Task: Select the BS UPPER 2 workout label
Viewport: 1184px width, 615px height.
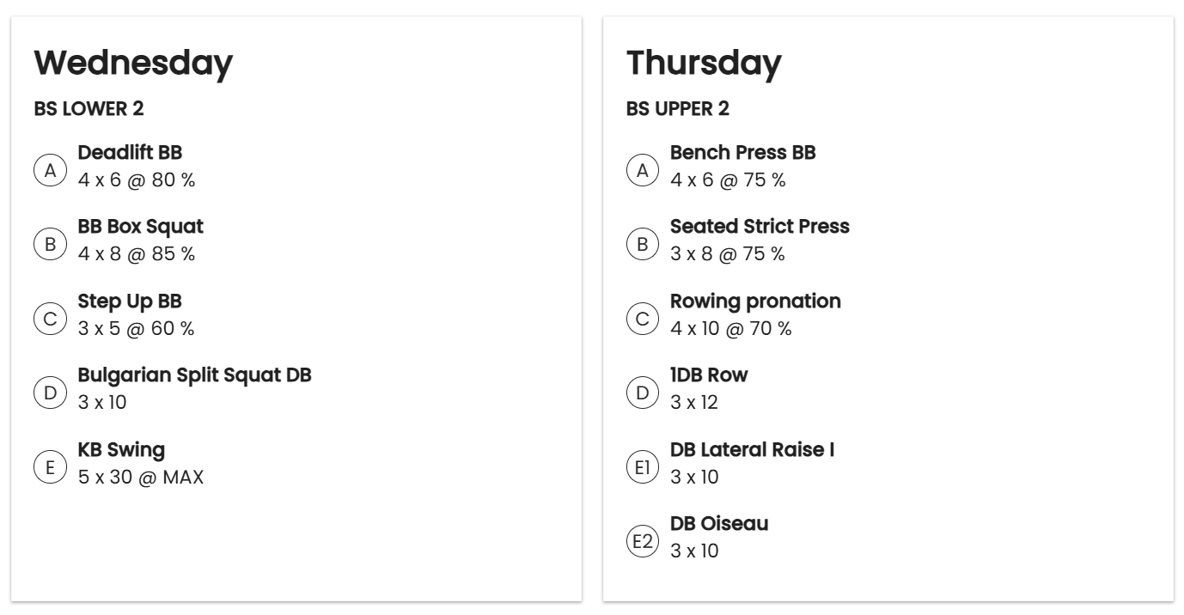Action: tap(678, 109)
